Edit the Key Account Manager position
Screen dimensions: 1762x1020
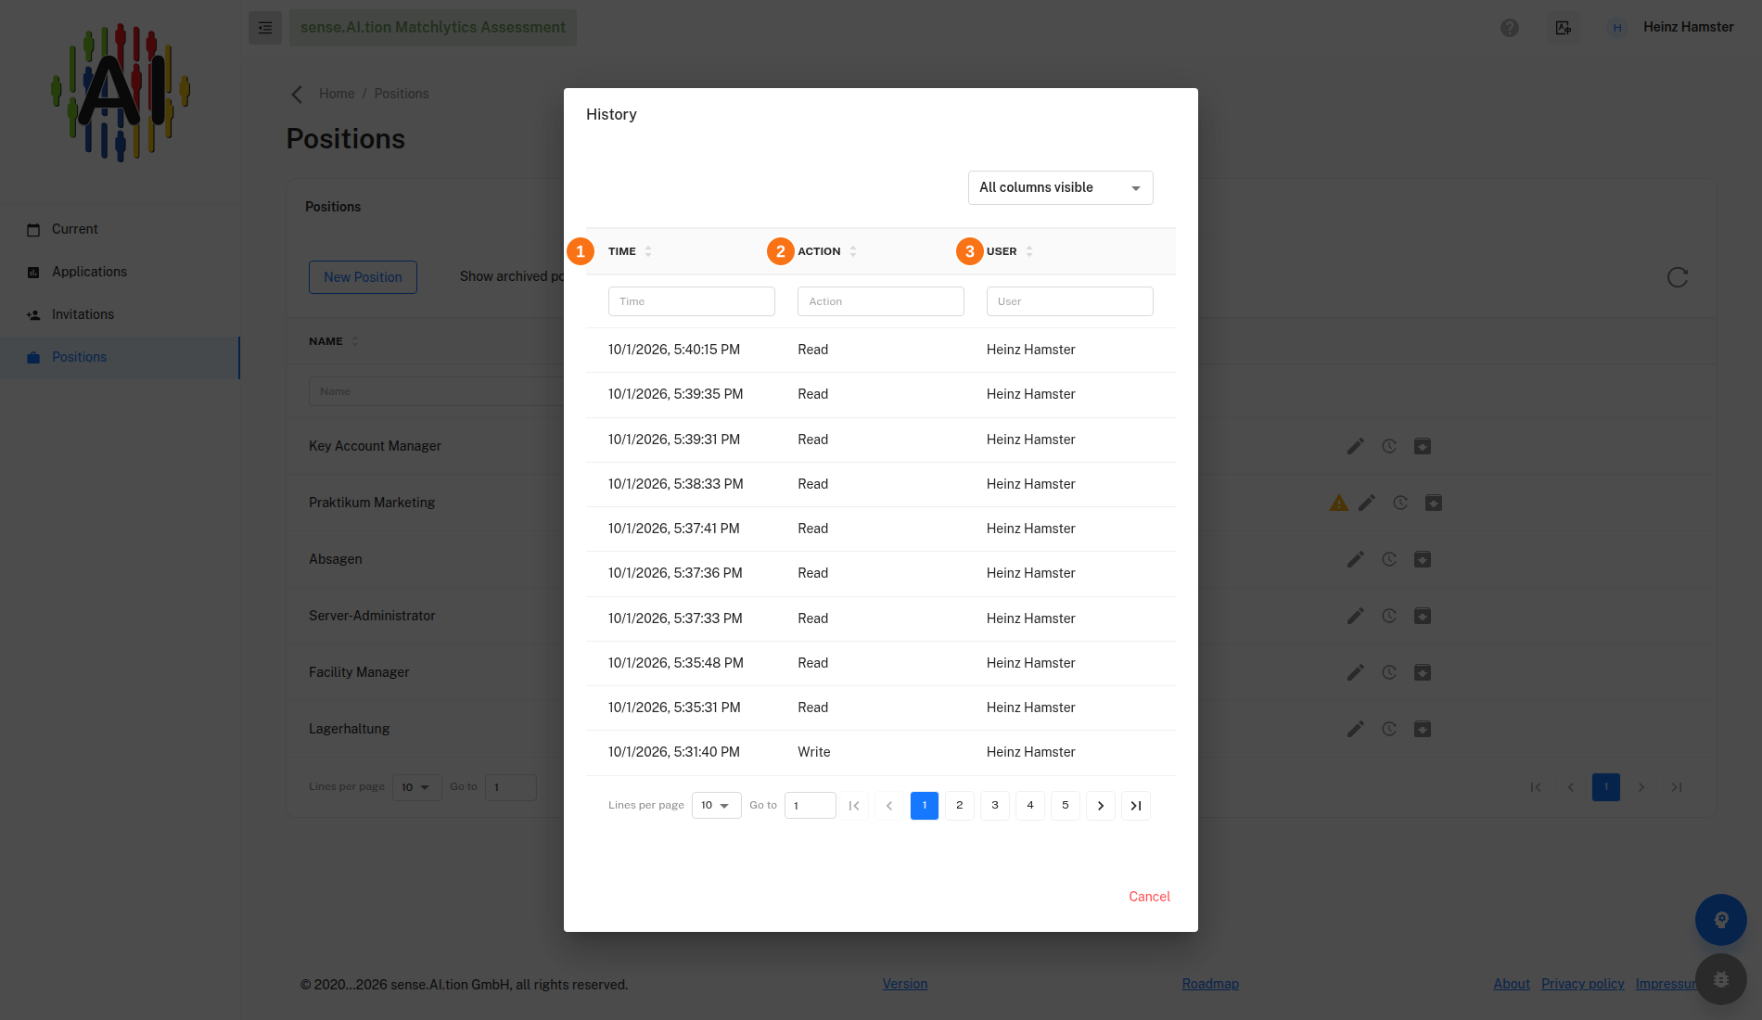1356,446
